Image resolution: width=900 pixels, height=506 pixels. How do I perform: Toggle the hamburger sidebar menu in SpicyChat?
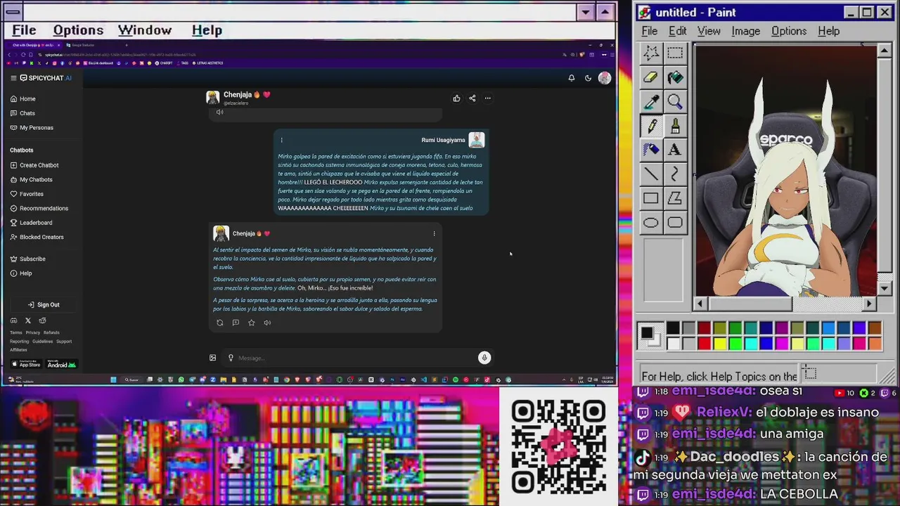click(13, 78)
